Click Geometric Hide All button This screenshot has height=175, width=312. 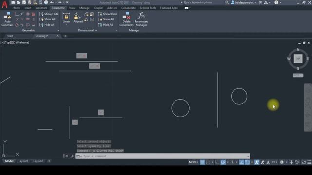coord(47,25)
